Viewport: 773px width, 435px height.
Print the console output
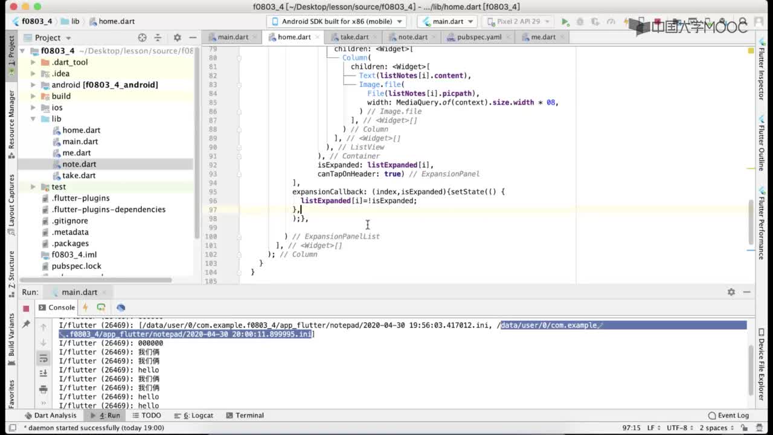pyautogui.click(x=43, y=388)
